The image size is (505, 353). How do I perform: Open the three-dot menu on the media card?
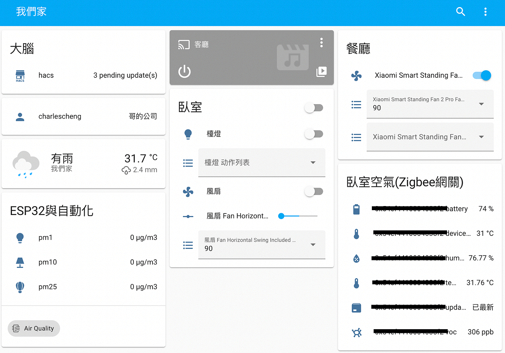click(x=321, y=42)
